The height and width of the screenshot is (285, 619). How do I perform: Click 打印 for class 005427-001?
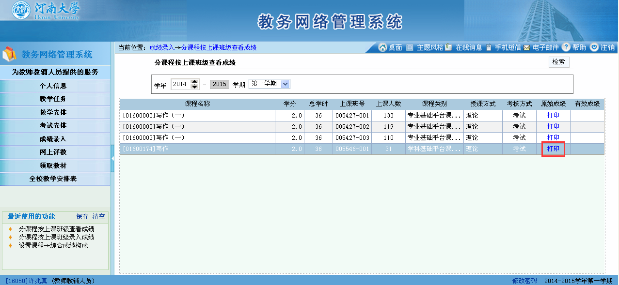pyautogui.click(x=553, y=115)
